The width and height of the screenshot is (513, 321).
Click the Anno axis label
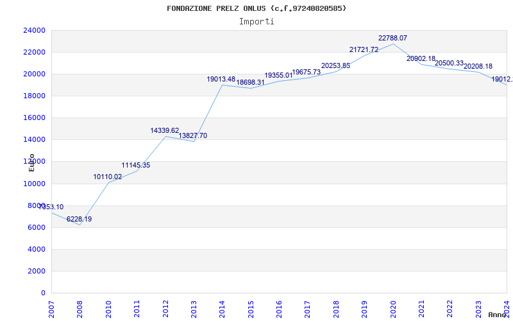coord(497,315)
